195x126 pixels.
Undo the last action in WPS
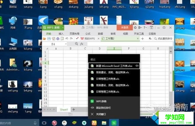pyautogui.click(x=67, y=39)
